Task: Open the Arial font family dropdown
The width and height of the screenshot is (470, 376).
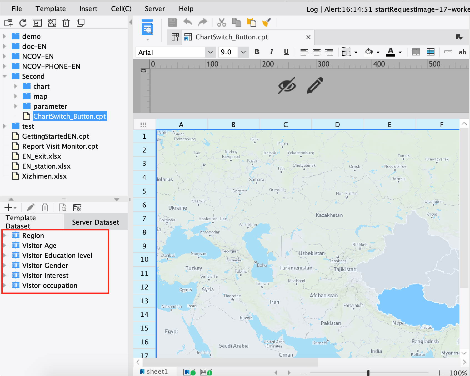Action: (210, 52)
